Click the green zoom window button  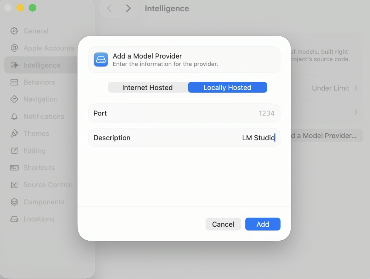[32, 8]
